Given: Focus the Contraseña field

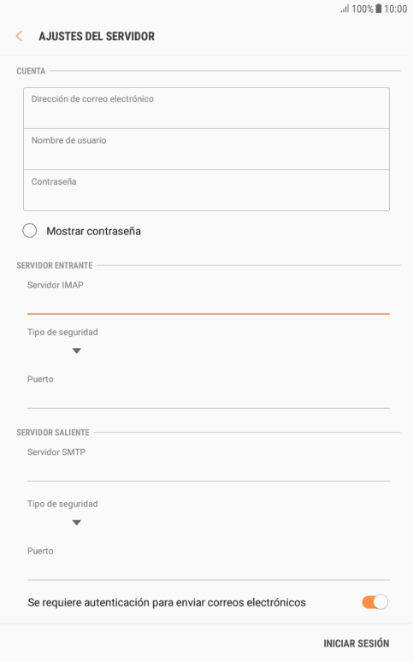Looking at the screenshot, I should pos(206,191).
